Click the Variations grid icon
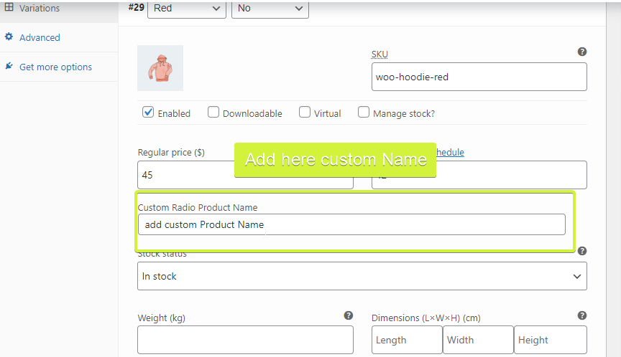This screenshot has width=621, height=357. coord(9,7)
